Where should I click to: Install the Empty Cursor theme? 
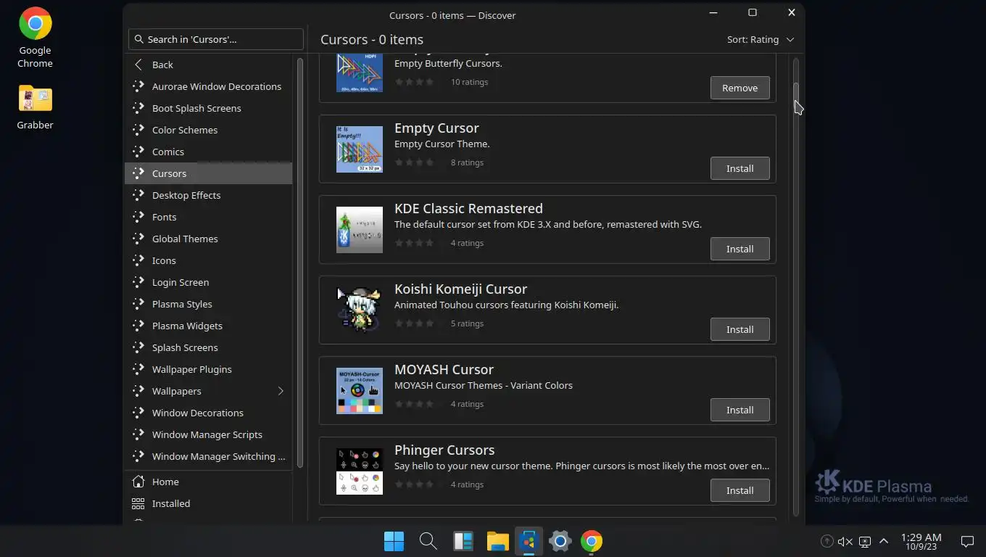740,168
